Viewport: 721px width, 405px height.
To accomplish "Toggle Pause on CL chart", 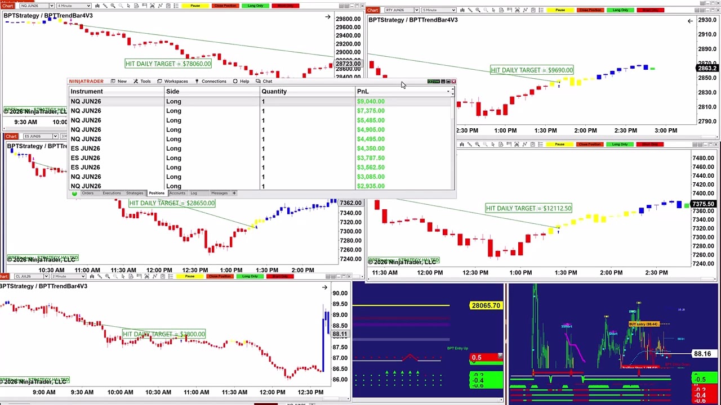I will click(190, 276).
